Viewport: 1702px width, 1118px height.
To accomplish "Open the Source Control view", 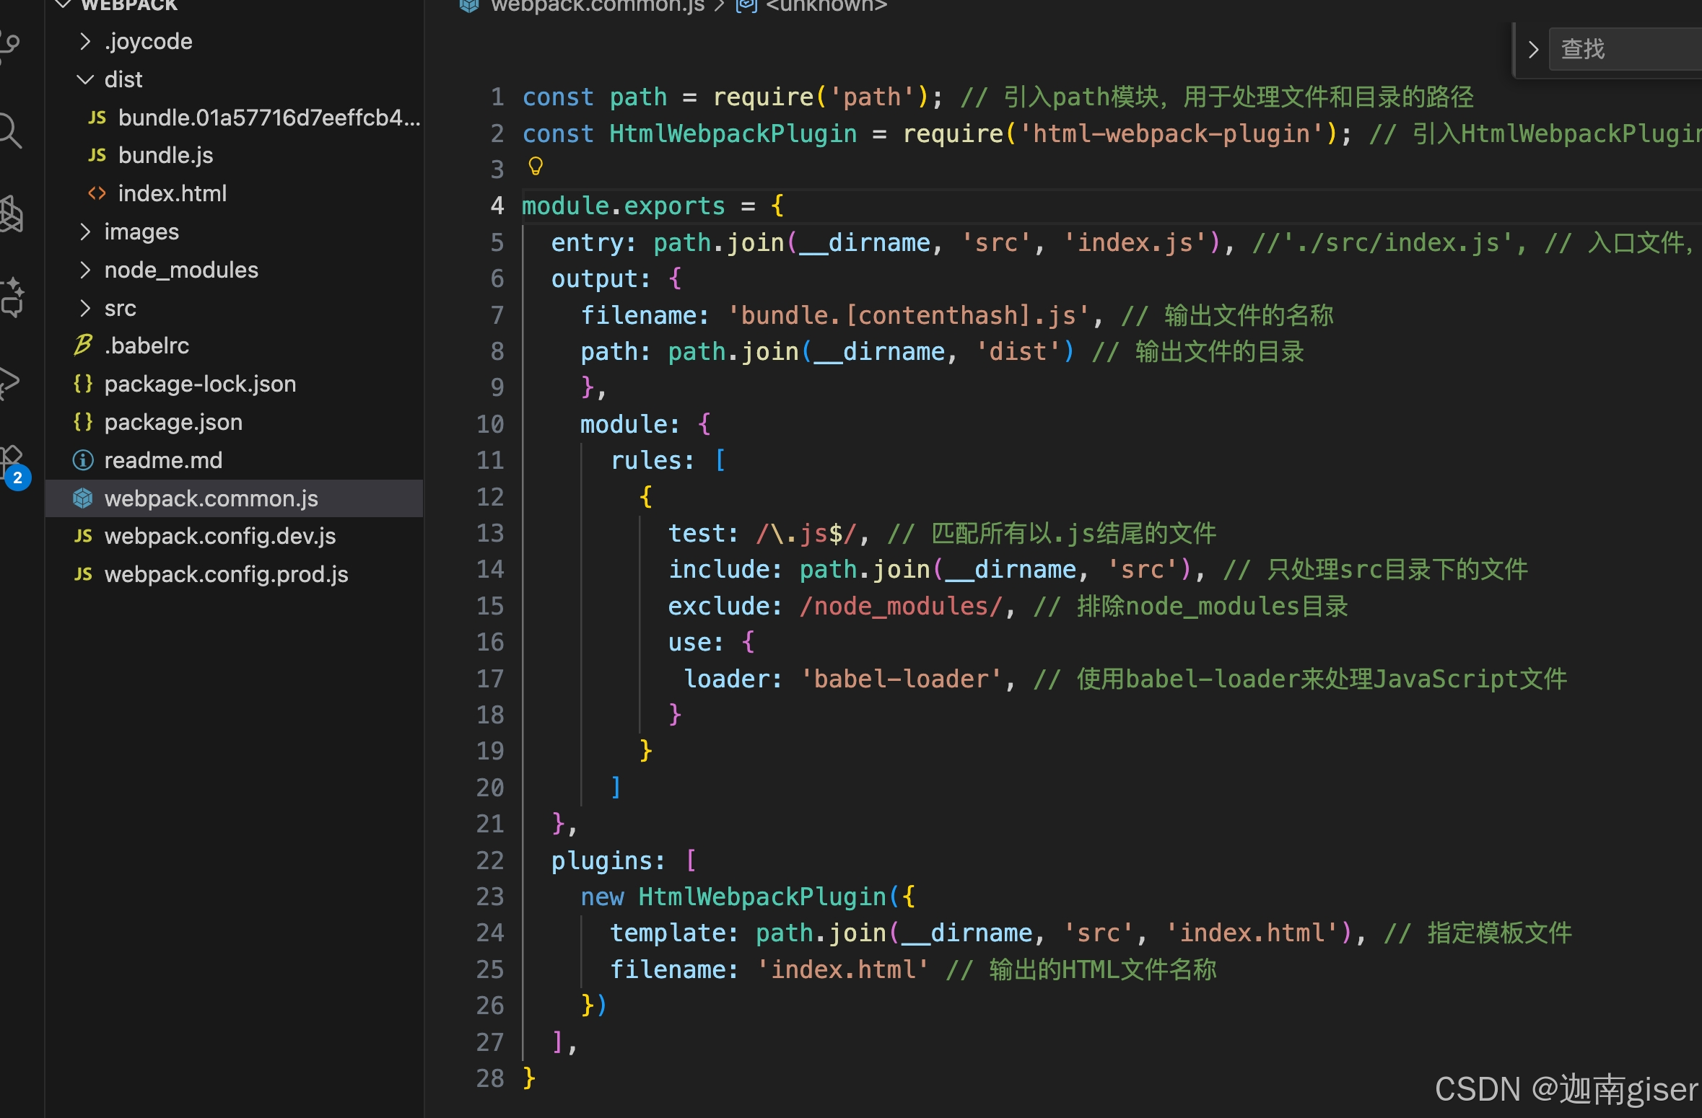I will (x=9, y=45).
